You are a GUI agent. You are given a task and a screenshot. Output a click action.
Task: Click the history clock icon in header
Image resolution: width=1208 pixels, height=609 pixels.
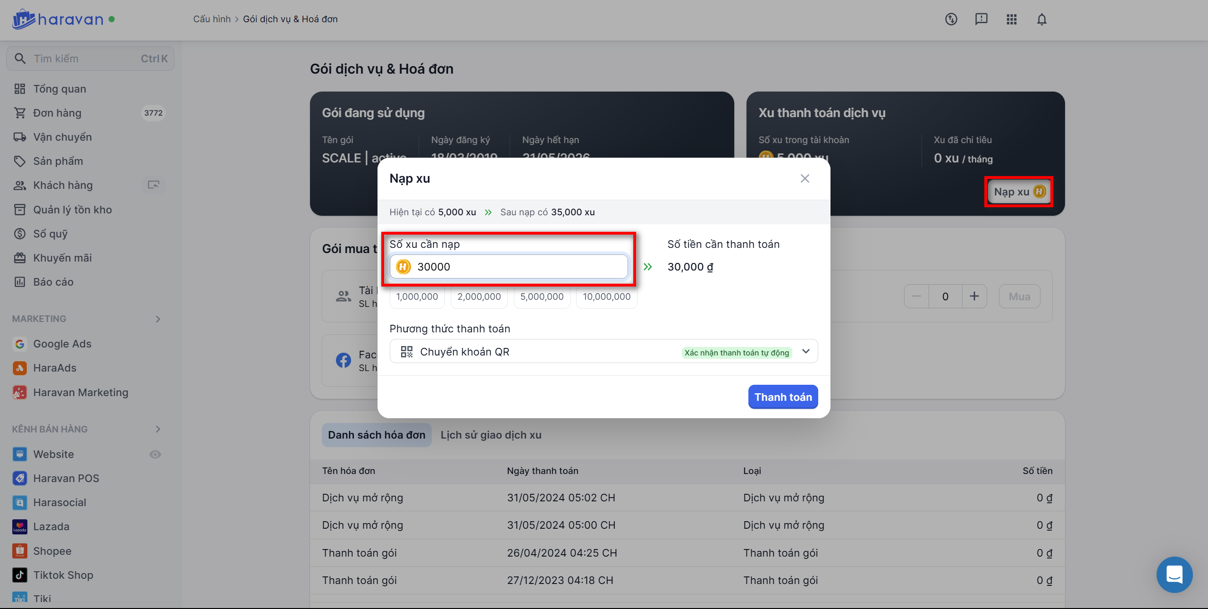[x=951, y=19]
